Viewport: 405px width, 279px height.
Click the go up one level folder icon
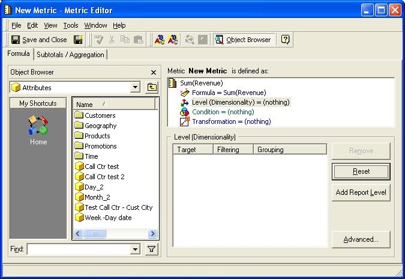pos(152,88)
